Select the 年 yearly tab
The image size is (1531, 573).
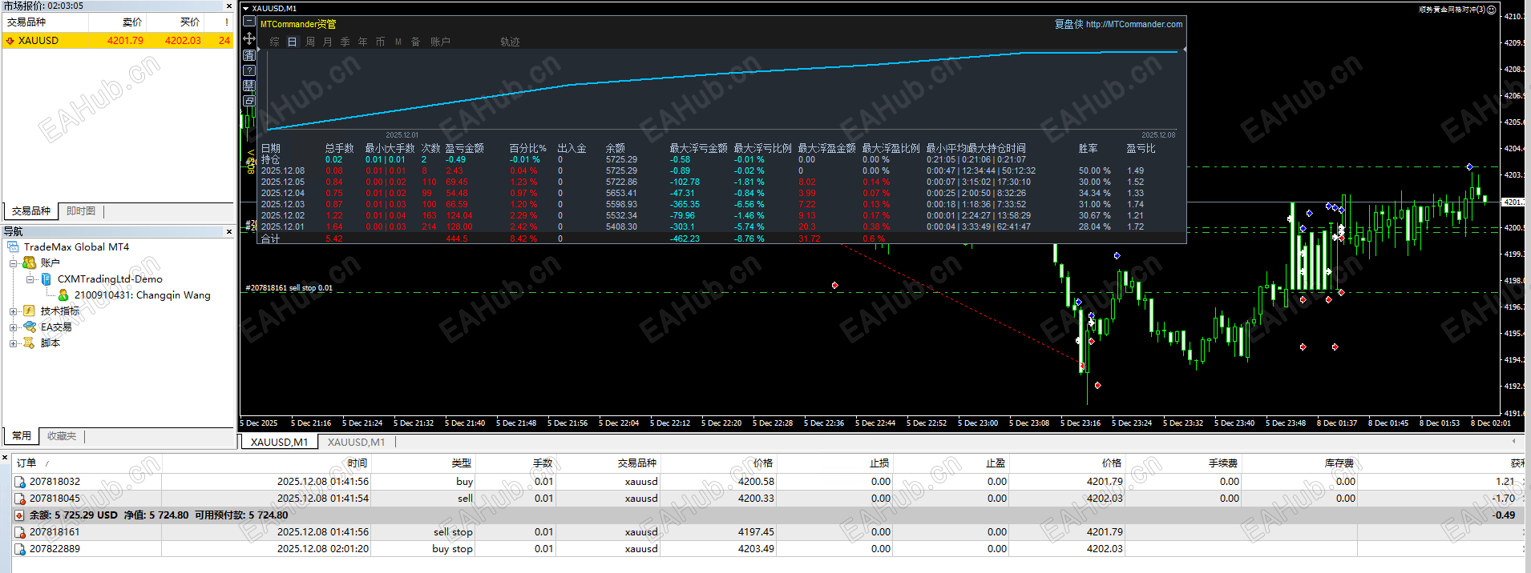click(x=363, y=42)
